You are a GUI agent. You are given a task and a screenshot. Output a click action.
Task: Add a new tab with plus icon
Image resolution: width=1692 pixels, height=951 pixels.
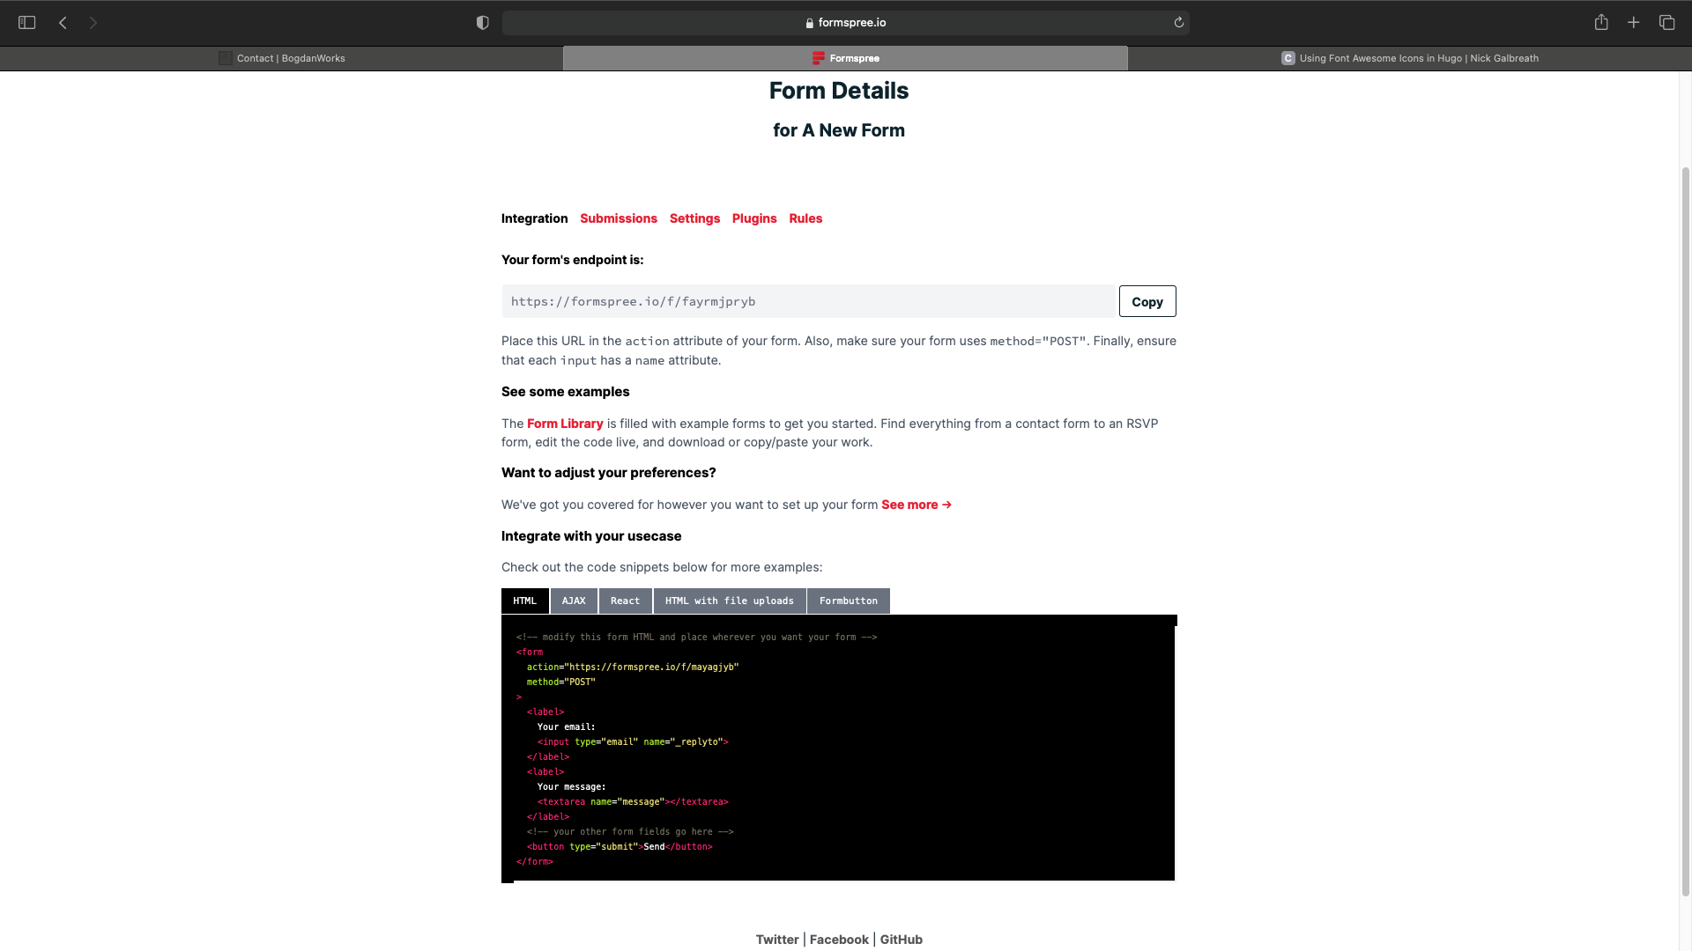(x=1633, y=23)
